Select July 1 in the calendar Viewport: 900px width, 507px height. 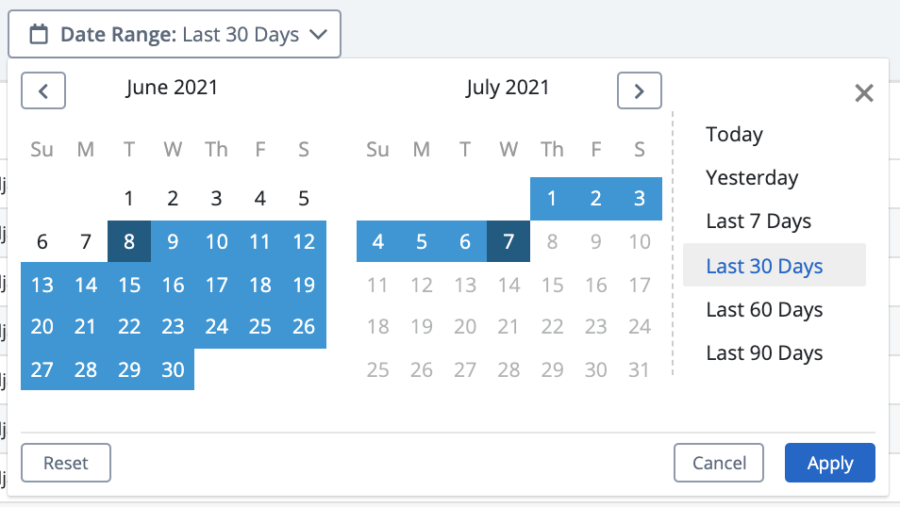pyautogui.click(x=552, y=199)
